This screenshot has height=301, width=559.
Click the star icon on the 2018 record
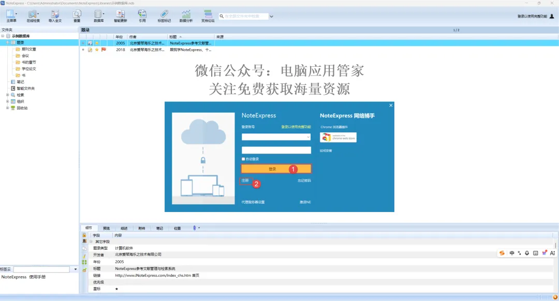point(97,50)
